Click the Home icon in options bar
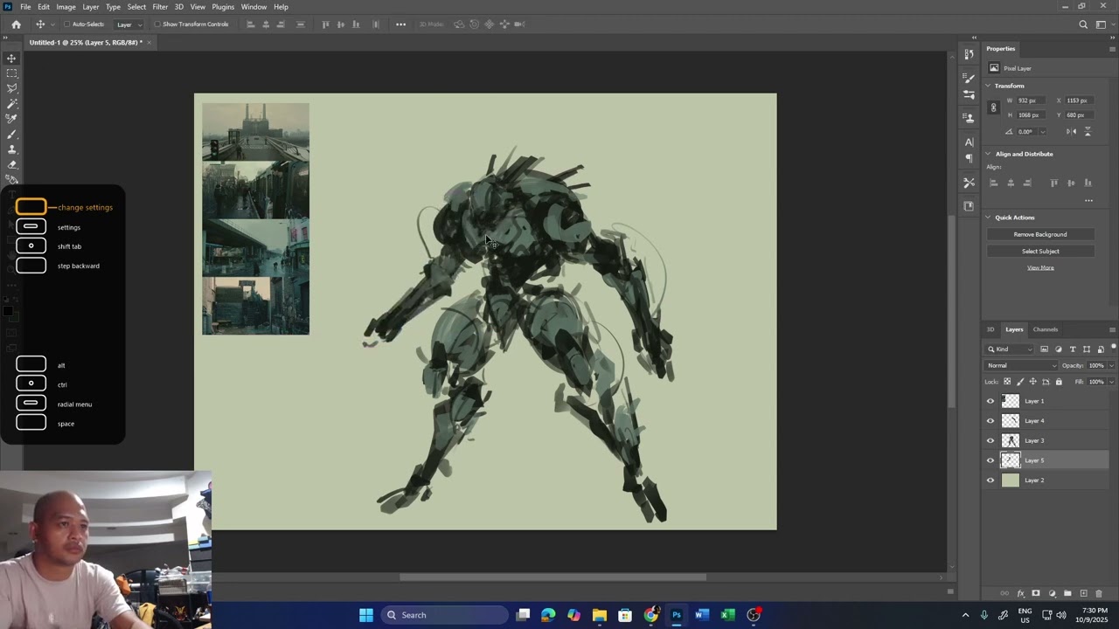This screenshot has width=1119, height=629. click(x=16, y=24)
